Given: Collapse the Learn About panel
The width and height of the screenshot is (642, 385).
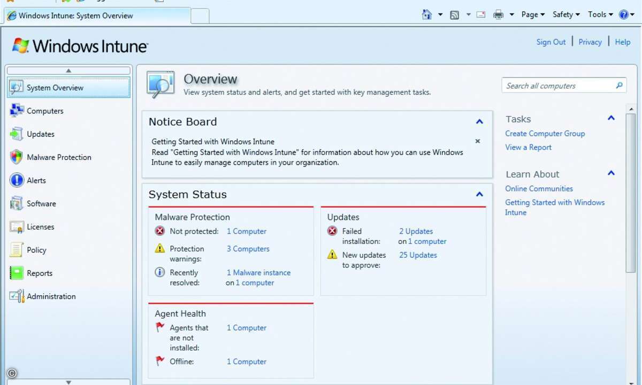Looking at the screenshot, I should point(612,173).
